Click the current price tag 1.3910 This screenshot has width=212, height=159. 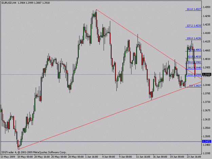tap(207, 75)
